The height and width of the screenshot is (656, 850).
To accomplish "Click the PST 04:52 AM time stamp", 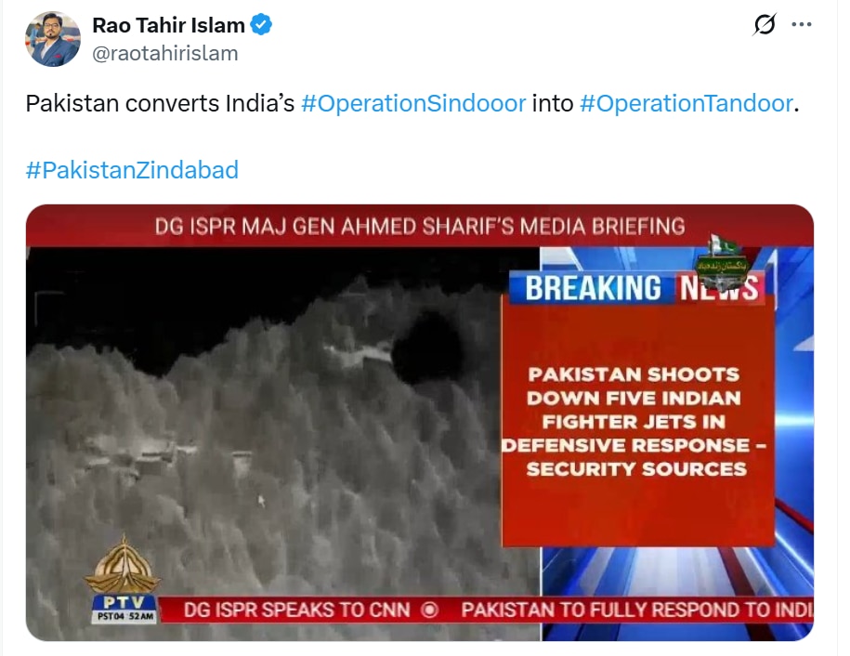I will (x=125, y=616).
